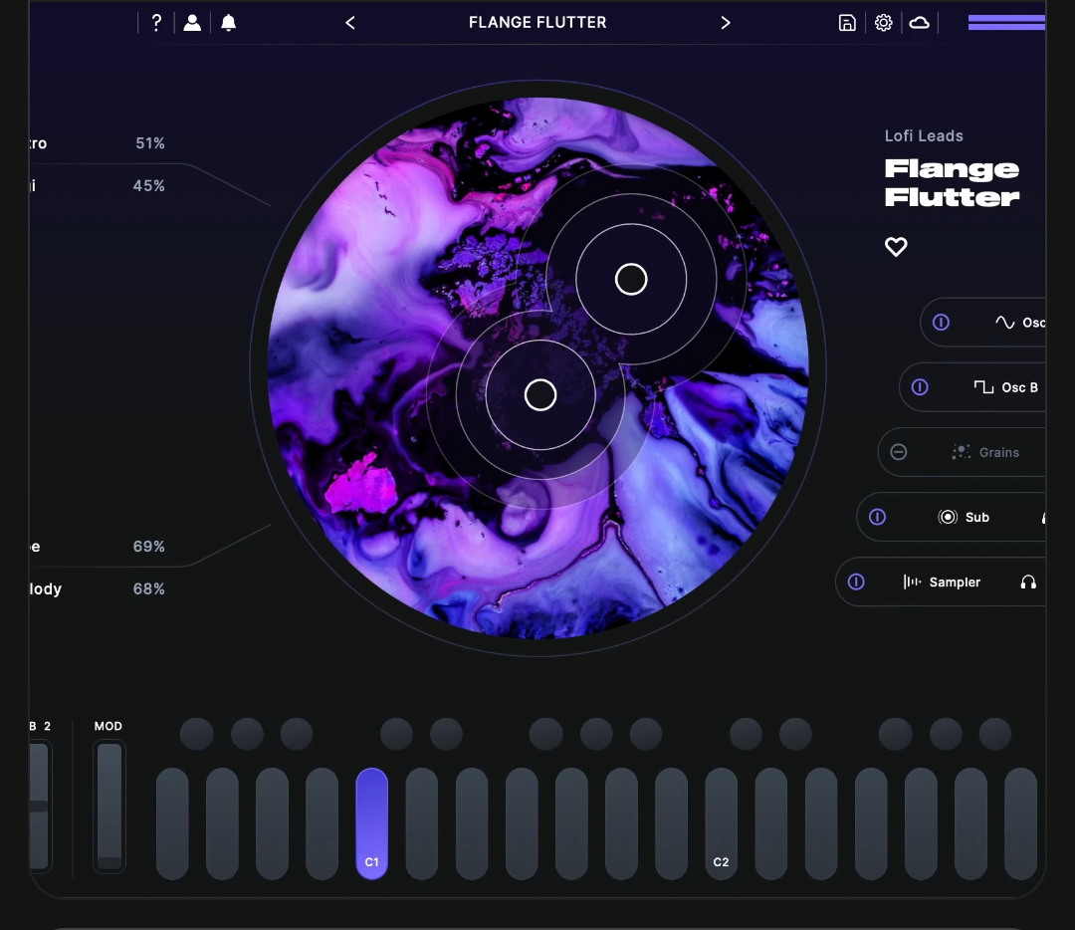Screen dimensions: 1075x930
Task: Disable the Sampler layer power button
Action: point(856,582)
